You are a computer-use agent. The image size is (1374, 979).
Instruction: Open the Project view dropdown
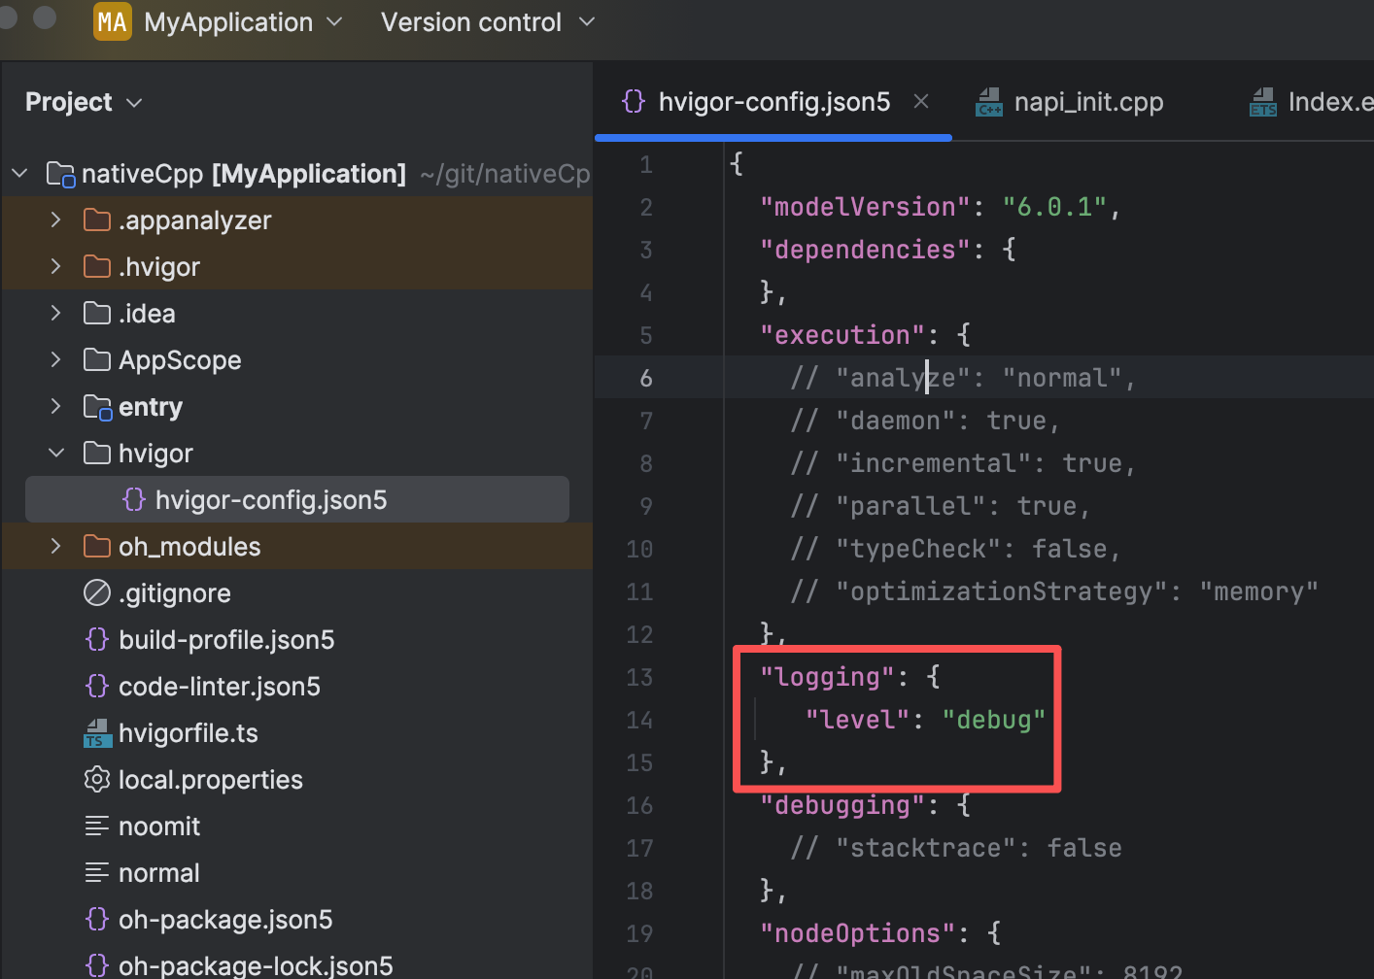pyautogui.click(x=84, y=102)
